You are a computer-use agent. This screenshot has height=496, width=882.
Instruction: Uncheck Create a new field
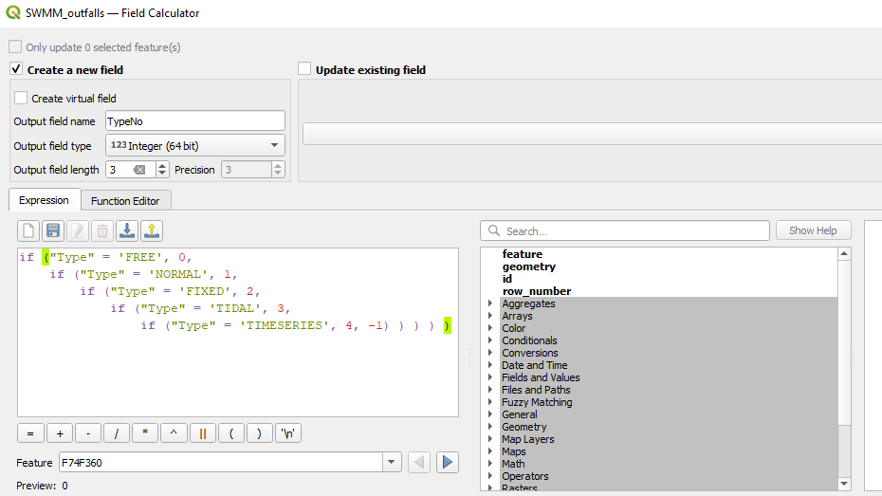pos(16,69)
